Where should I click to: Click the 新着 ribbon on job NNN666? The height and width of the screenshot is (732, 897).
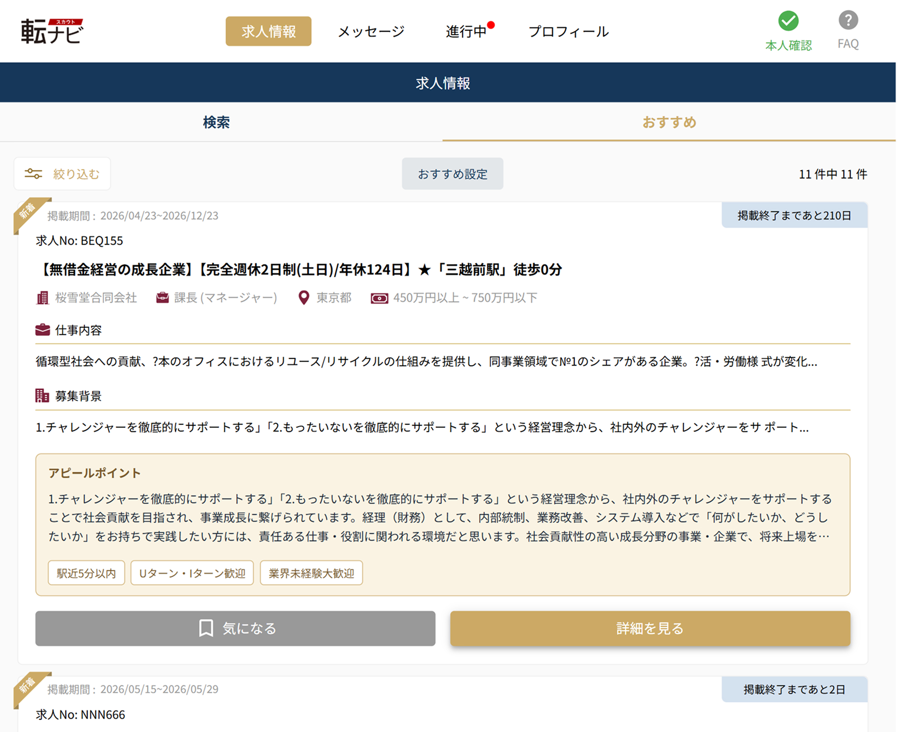[x=29, y=687]
